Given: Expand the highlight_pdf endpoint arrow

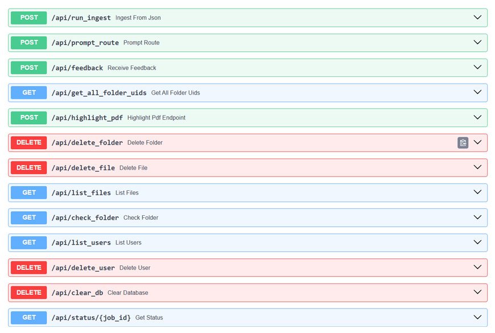Looking at the screenshot, I should point(477,118).
